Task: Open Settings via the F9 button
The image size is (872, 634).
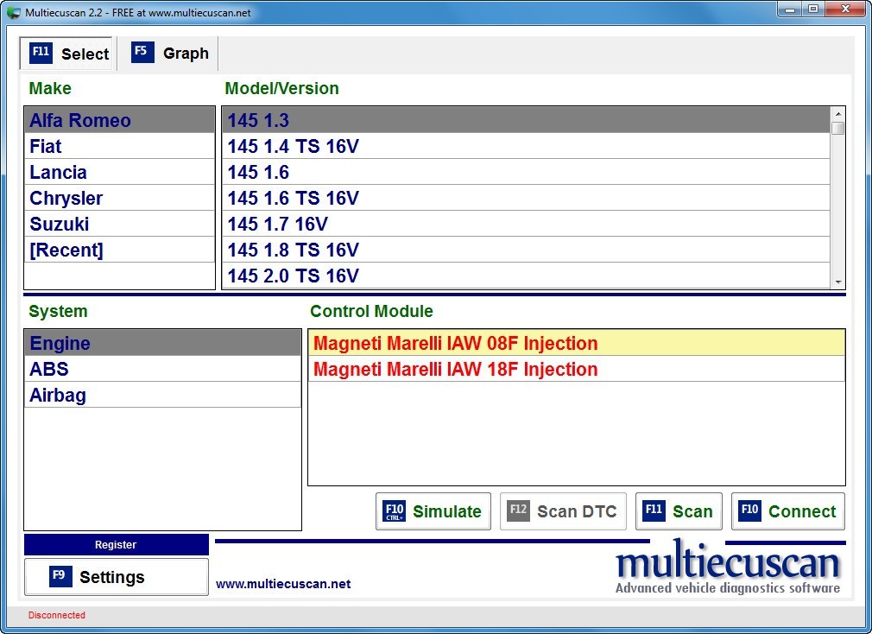Action: (x=116, y=576)
